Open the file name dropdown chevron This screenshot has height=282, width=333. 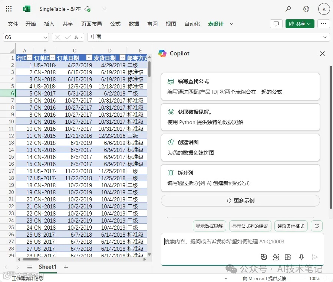click(104, 9)
